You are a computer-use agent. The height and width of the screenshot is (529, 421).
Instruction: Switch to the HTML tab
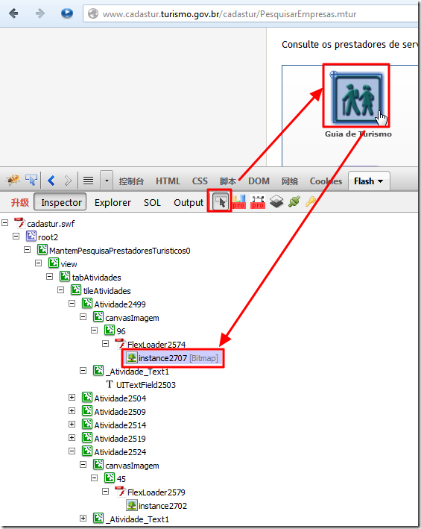(x=168, y=181)
